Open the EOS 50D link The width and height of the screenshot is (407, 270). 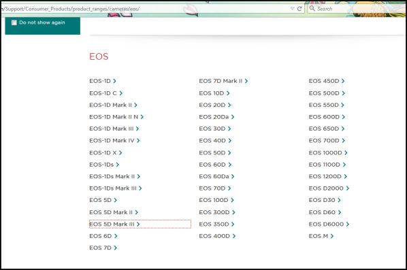point(215,153)
